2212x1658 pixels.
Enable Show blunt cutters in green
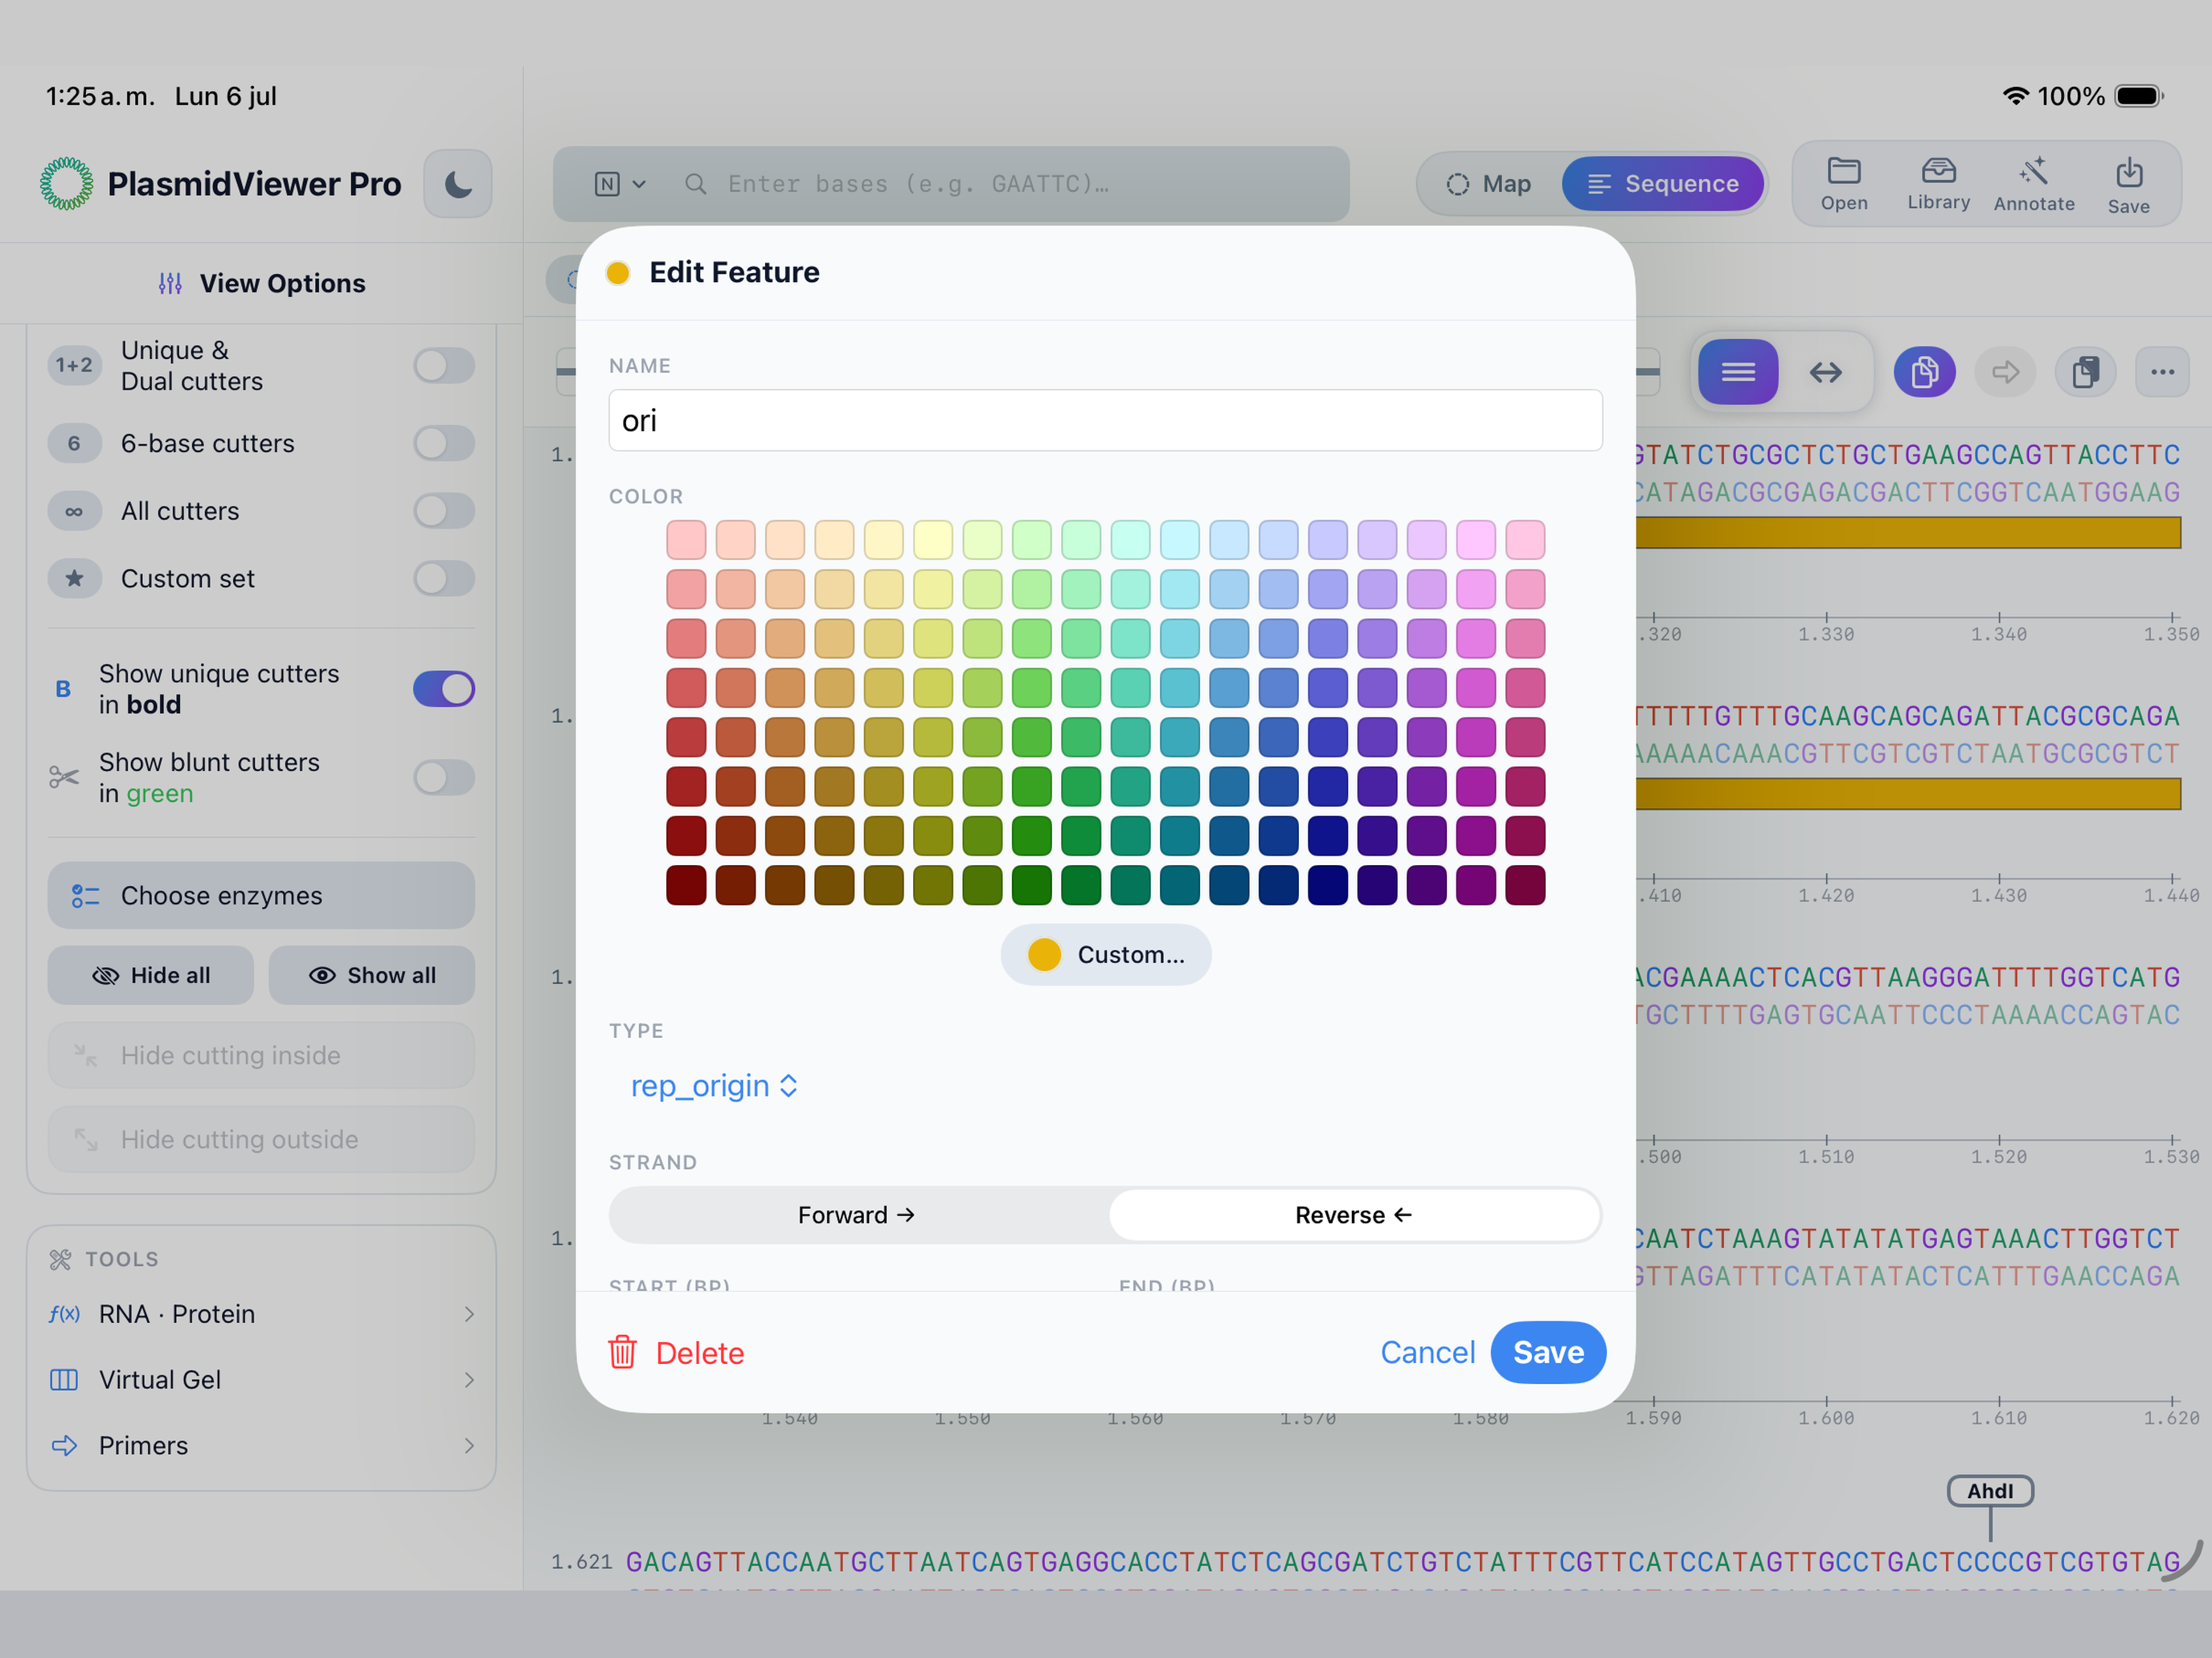pyautogui.click(x=444, y=778)
